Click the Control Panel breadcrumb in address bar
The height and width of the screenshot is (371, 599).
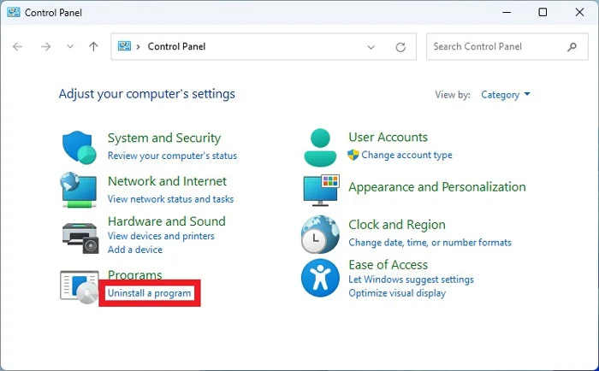176,46
